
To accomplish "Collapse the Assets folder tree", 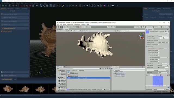I will click(x=57, y=77).
